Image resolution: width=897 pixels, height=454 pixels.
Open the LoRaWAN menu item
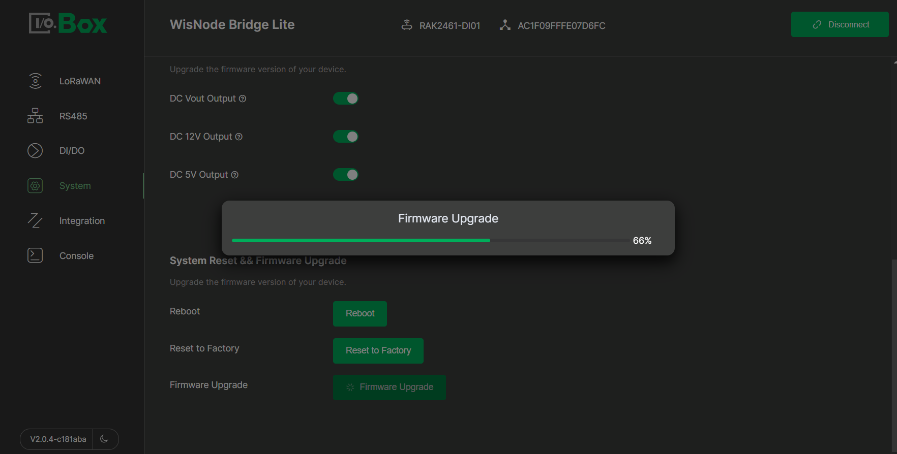click(x=80, y=81)
